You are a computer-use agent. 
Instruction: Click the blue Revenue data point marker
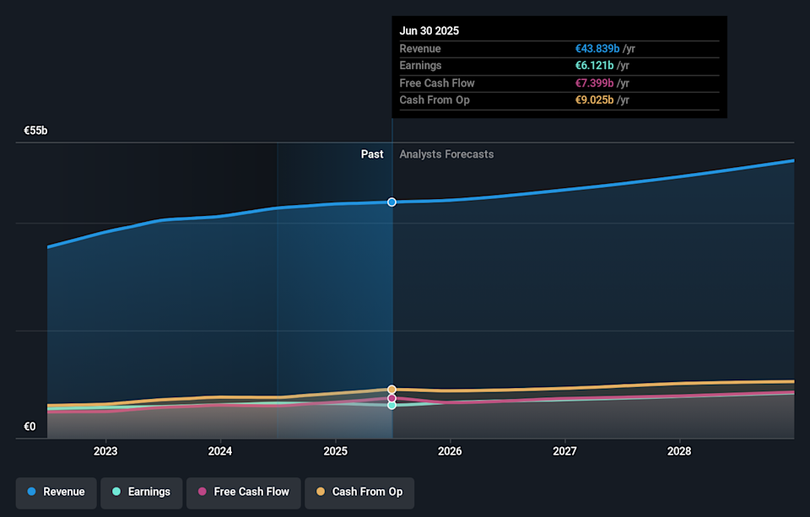pyautogui.click(x=391, y=202)
